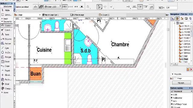Open the tab overview dropdown button
The width and height of the screenshot is (193, 108).
[x=167, y=15]
